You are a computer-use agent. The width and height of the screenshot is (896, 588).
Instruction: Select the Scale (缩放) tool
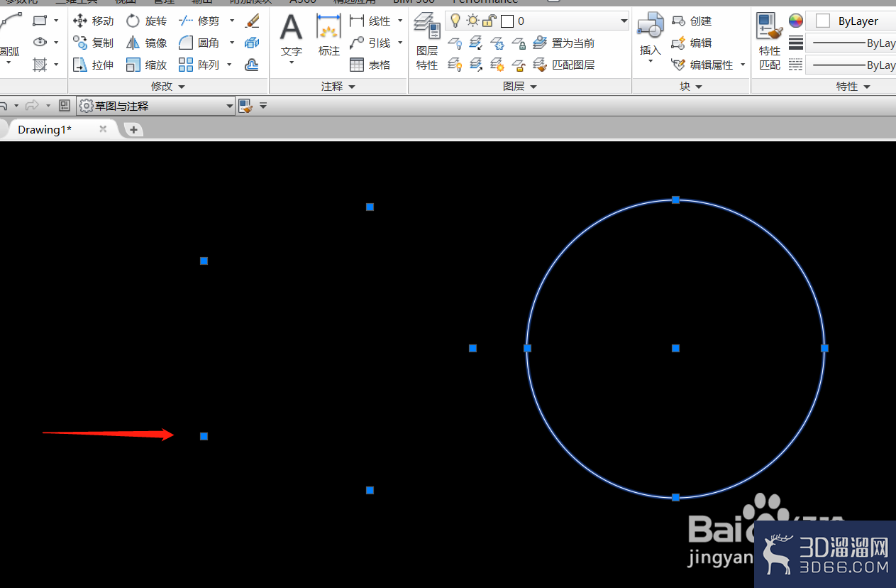[x=146, y=65]
